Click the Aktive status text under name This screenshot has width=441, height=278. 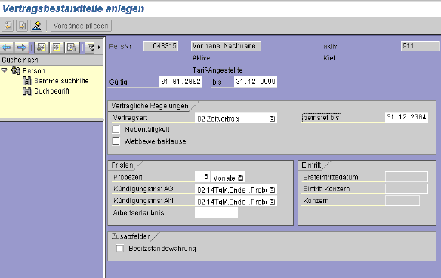coord(201,58)
